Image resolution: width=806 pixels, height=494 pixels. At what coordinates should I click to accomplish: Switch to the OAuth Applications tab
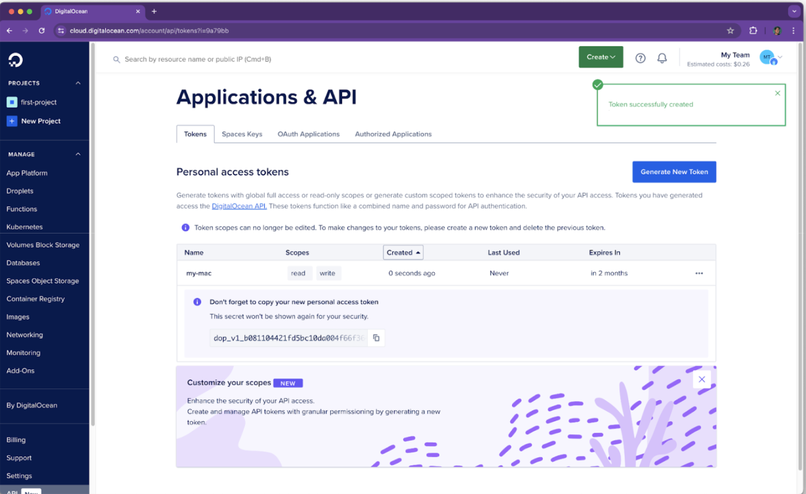click(308, 134)
